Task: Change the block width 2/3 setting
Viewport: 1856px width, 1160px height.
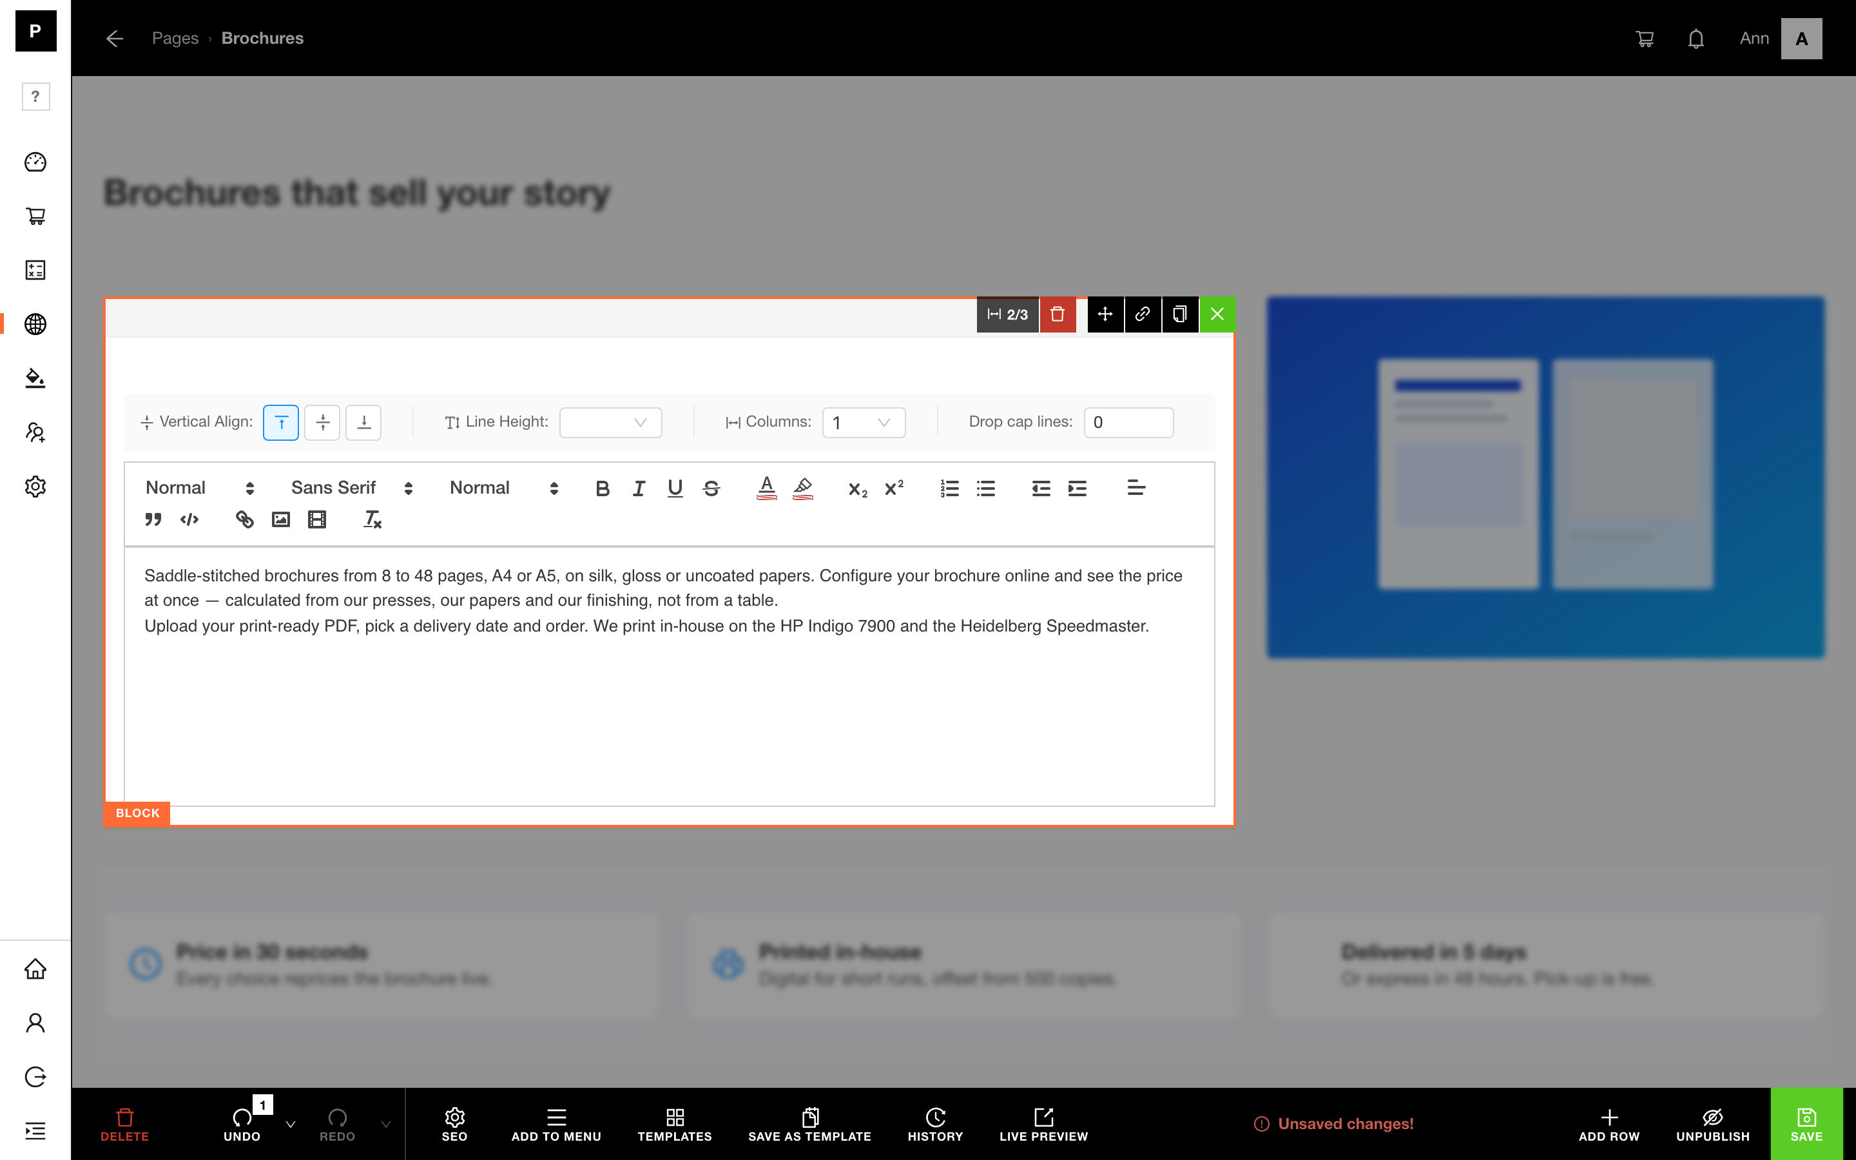Action: [1007, 314]
